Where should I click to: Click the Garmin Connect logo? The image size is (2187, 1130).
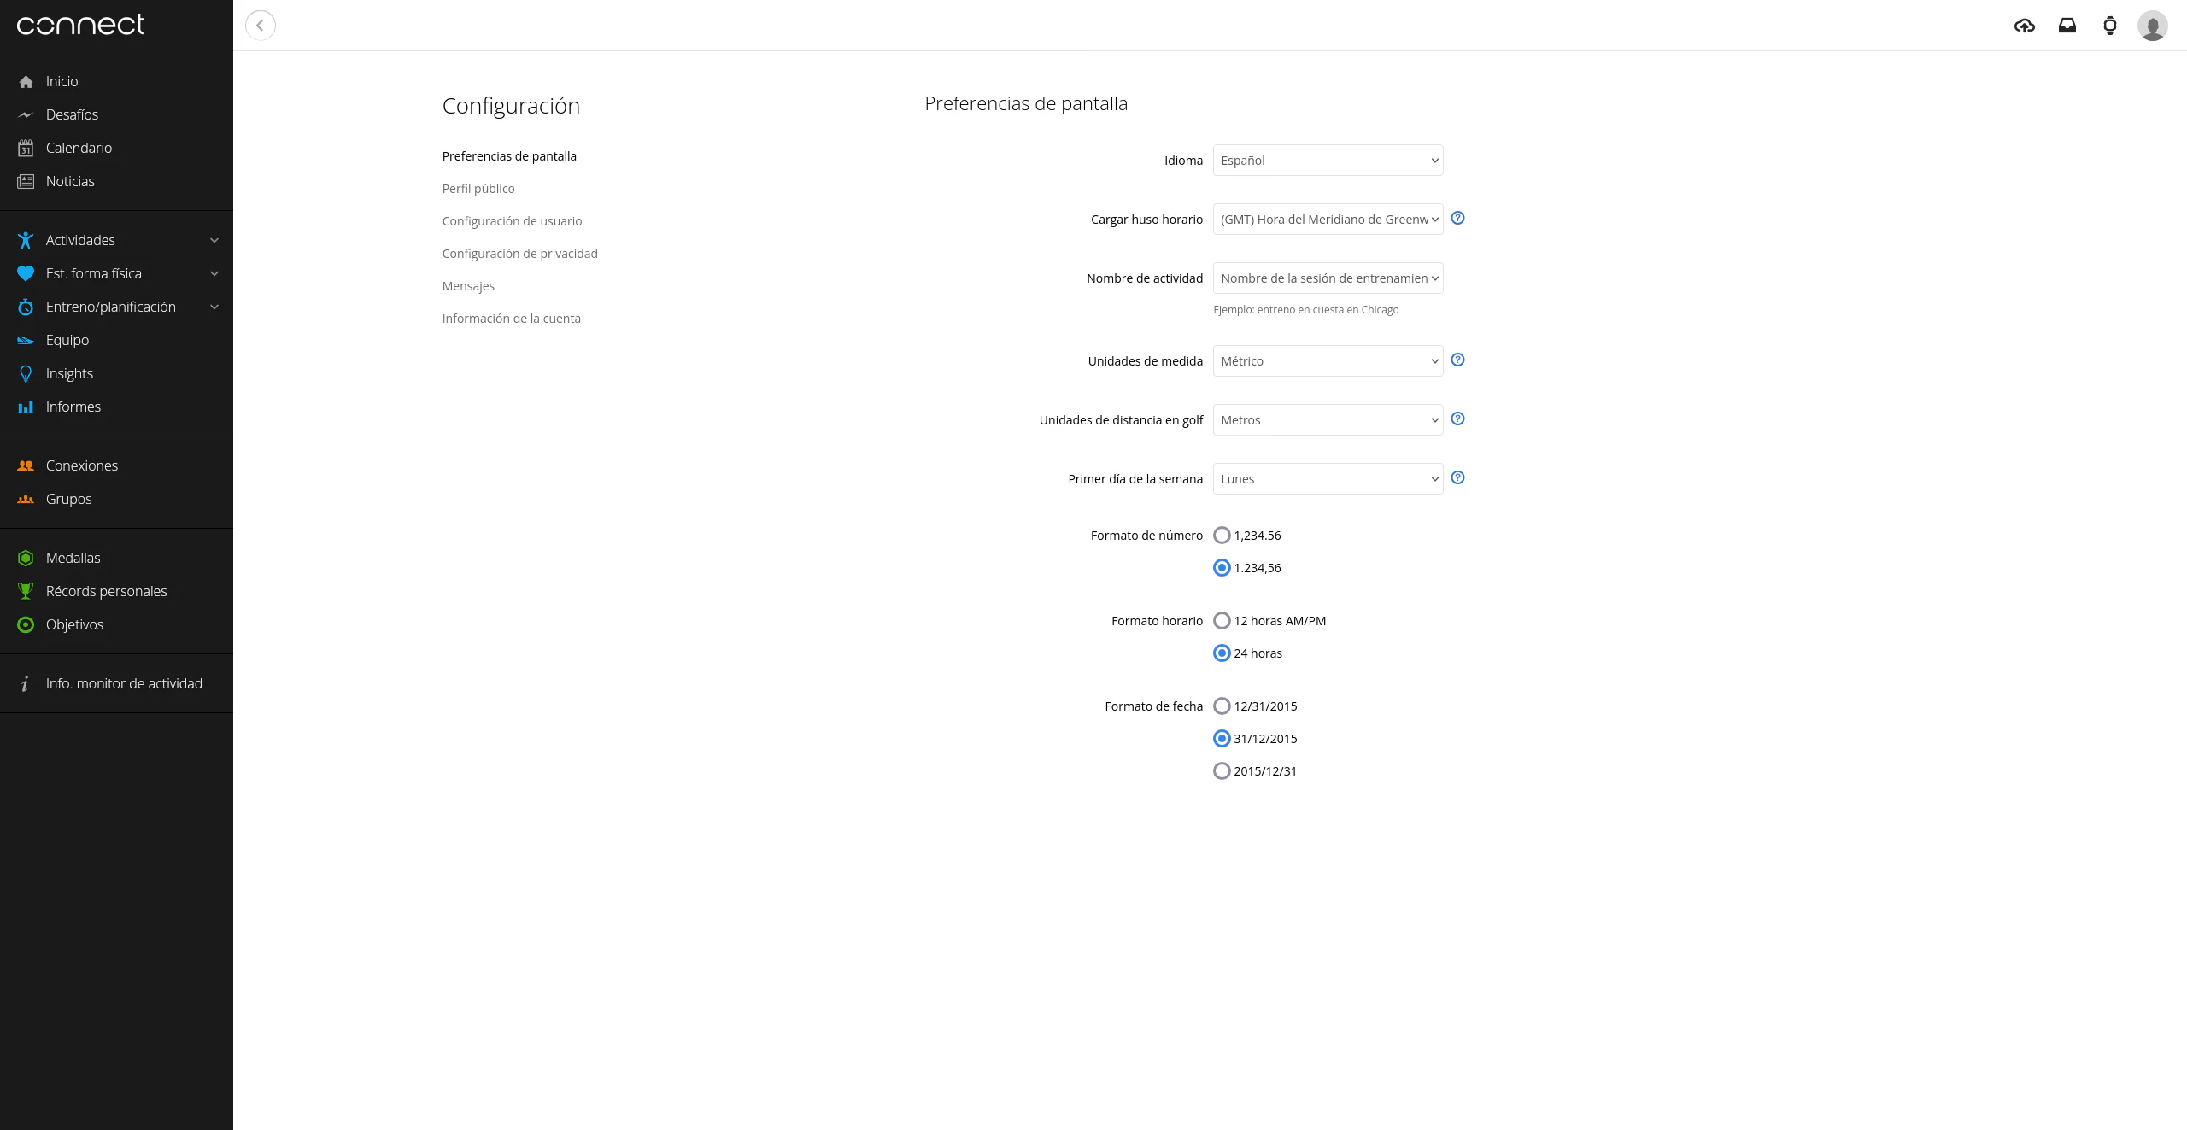[80, 25]
